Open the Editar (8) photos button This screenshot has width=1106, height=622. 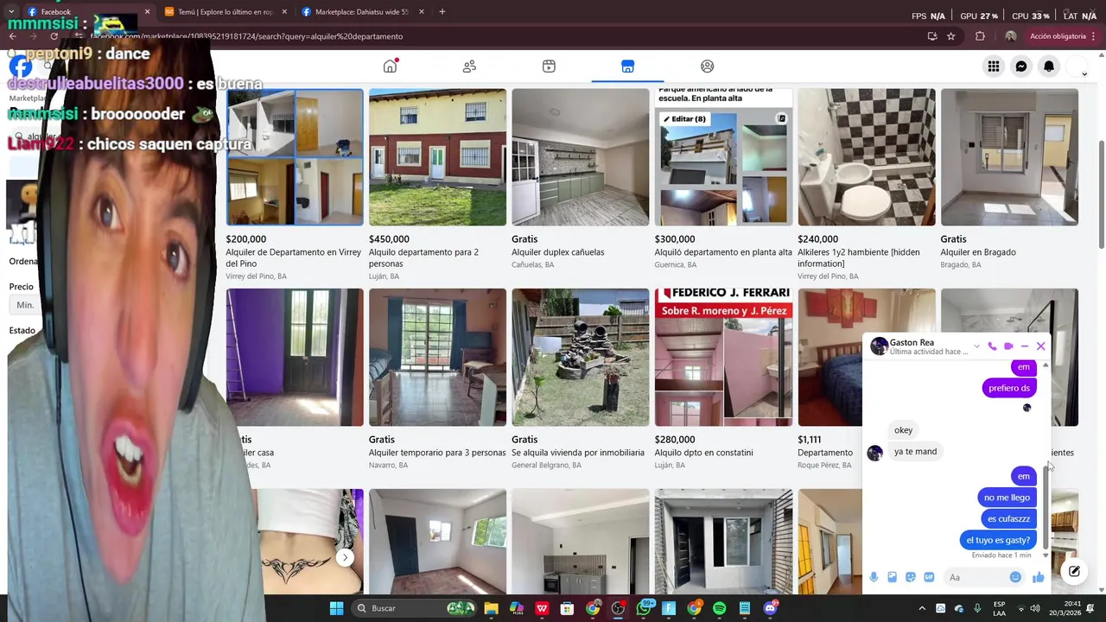683,118
